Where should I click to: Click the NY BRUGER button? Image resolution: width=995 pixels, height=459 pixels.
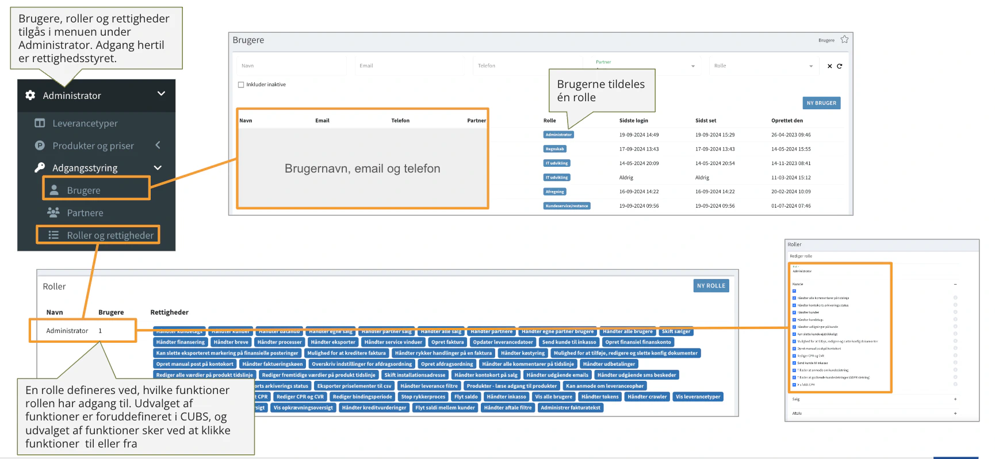point(821,103)
